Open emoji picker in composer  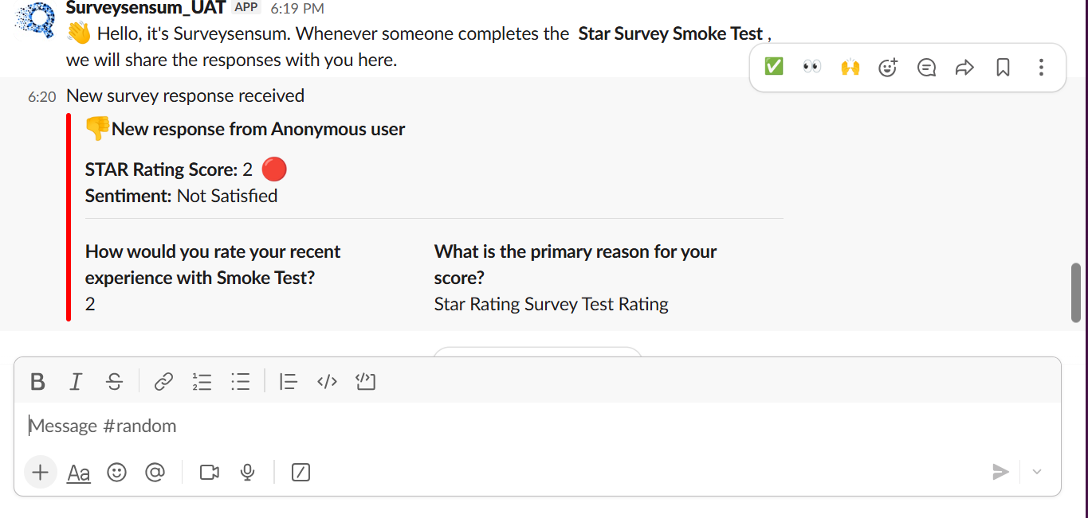coord(117,473)
